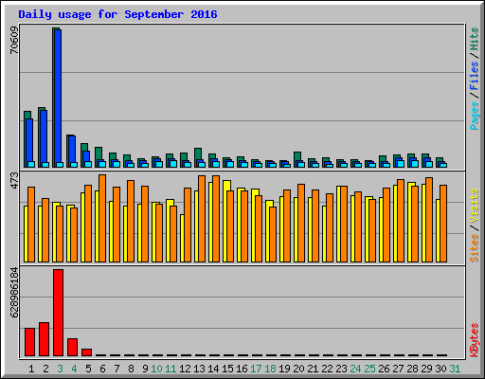
Task: Click day label 5 on the x-axis
Action: [88, 369]
